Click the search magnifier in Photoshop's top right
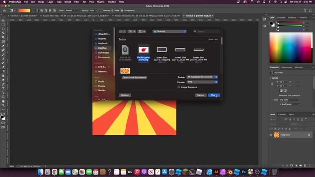315x177 pixels. click(x=305, y=10)
